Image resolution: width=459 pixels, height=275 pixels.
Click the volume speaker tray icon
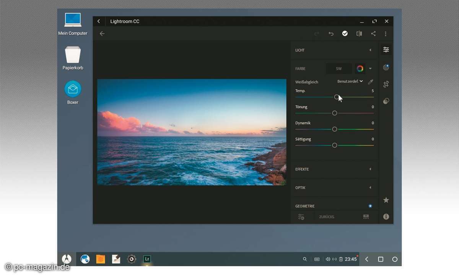tap(328, 259)
